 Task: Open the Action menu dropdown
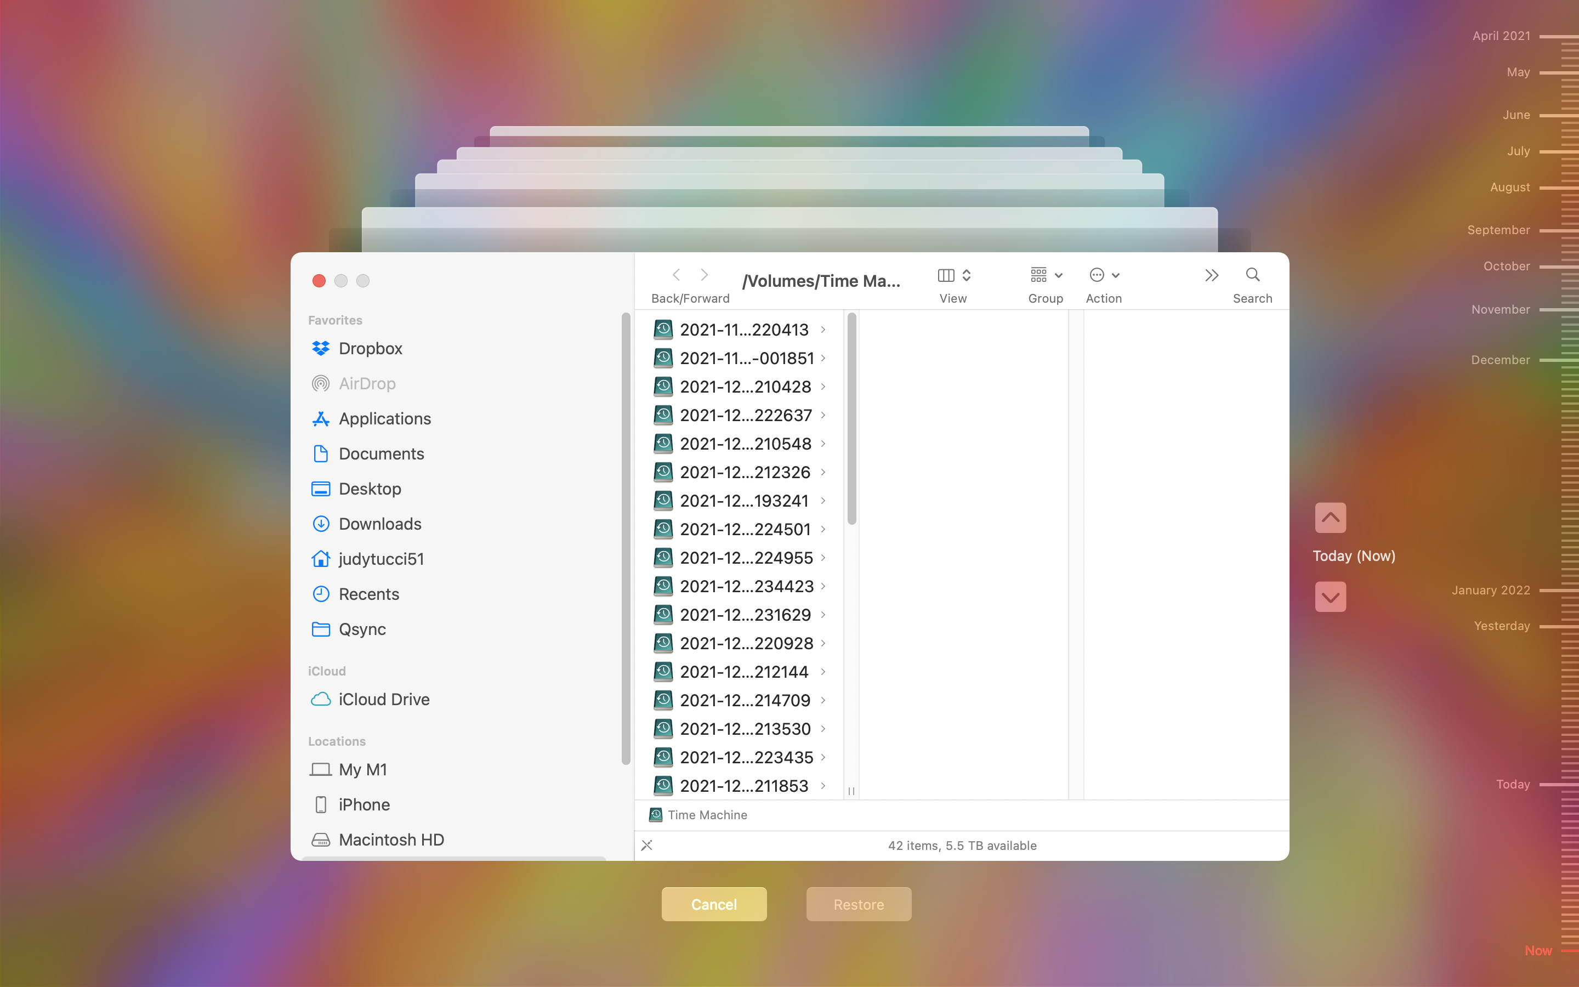pos(1104,275)
